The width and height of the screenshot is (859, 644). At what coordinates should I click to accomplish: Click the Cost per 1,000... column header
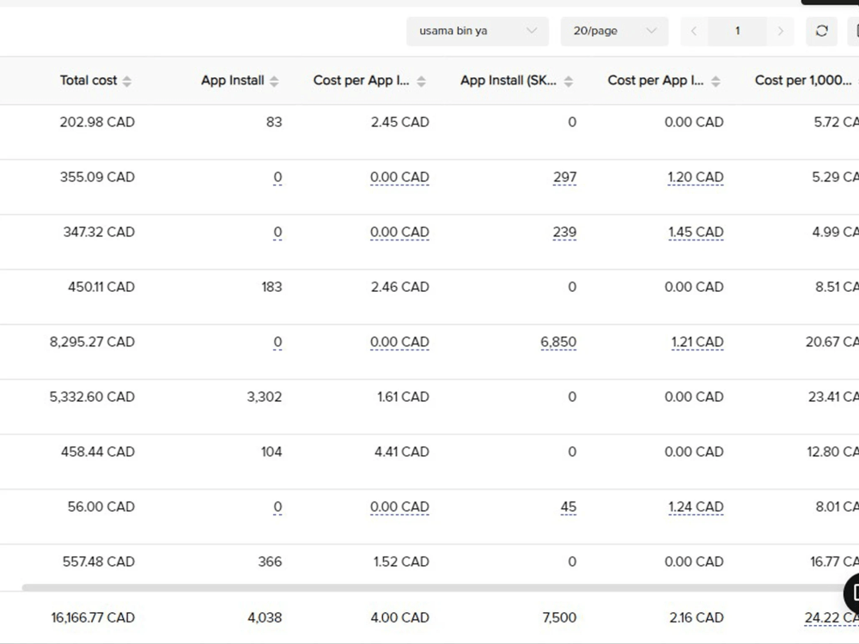(x=802, y=81)
